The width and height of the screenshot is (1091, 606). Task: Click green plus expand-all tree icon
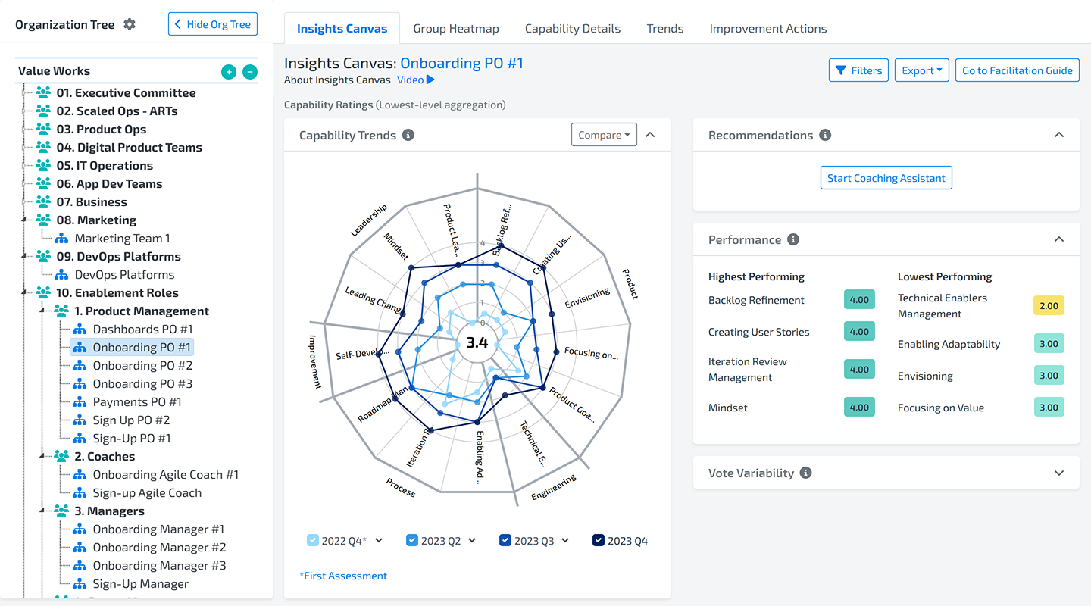tap(229, 72)
